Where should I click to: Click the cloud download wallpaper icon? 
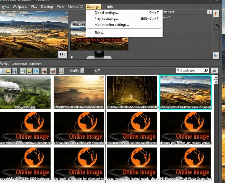coord(36,71)
